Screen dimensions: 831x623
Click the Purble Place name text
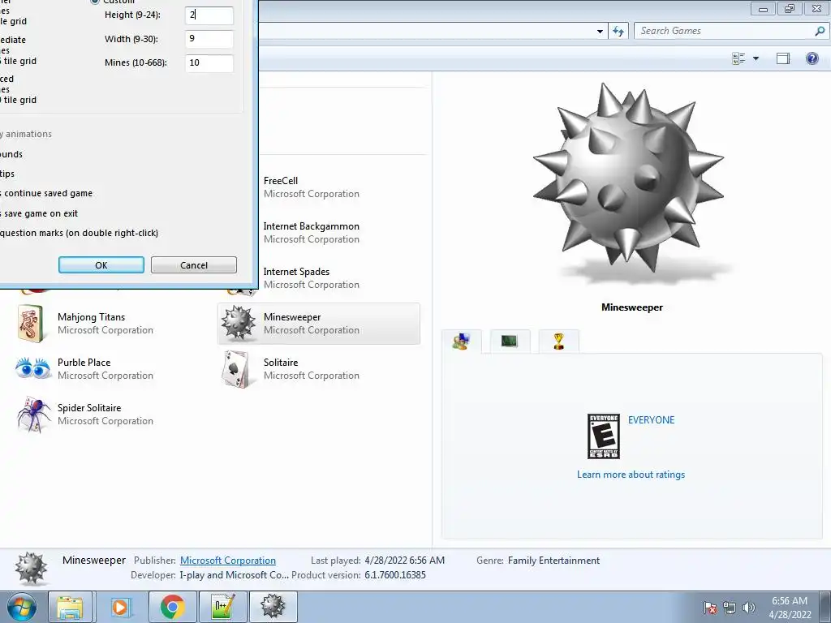(x=84, y=363)
